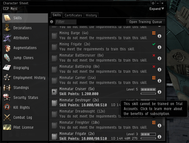189x143 pixels.
Task: Select Minmatar Cruiser Skill Points 1.280.000
Action: pyautogui.click(x=79, y=94)
